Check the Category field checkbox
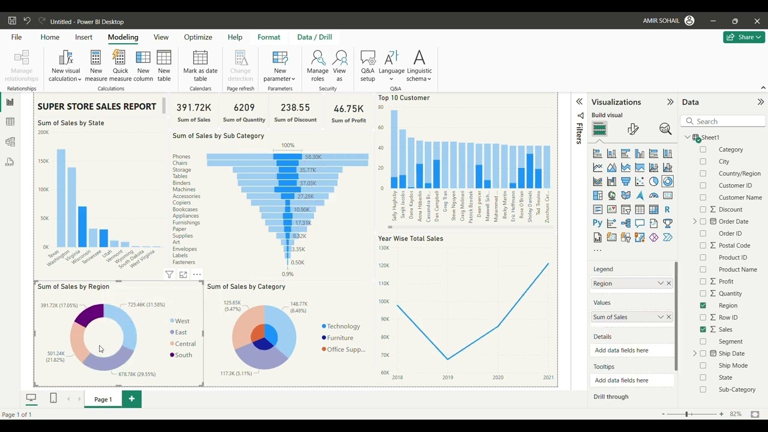The image size is (768, 432). click(703, 149)
